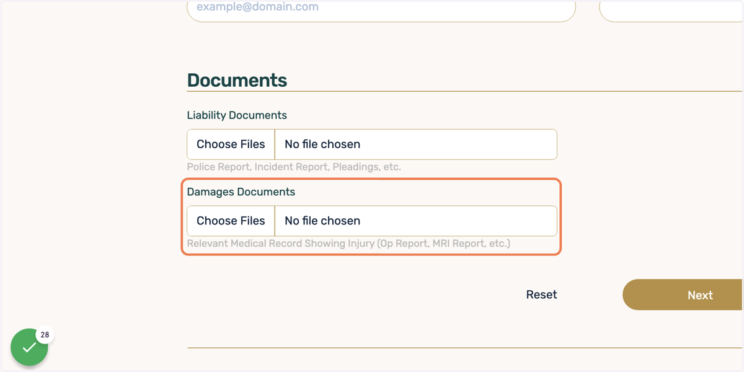The image size is (744, 372).
Task: Click the Reset button
Action: (x=541, y=294)
